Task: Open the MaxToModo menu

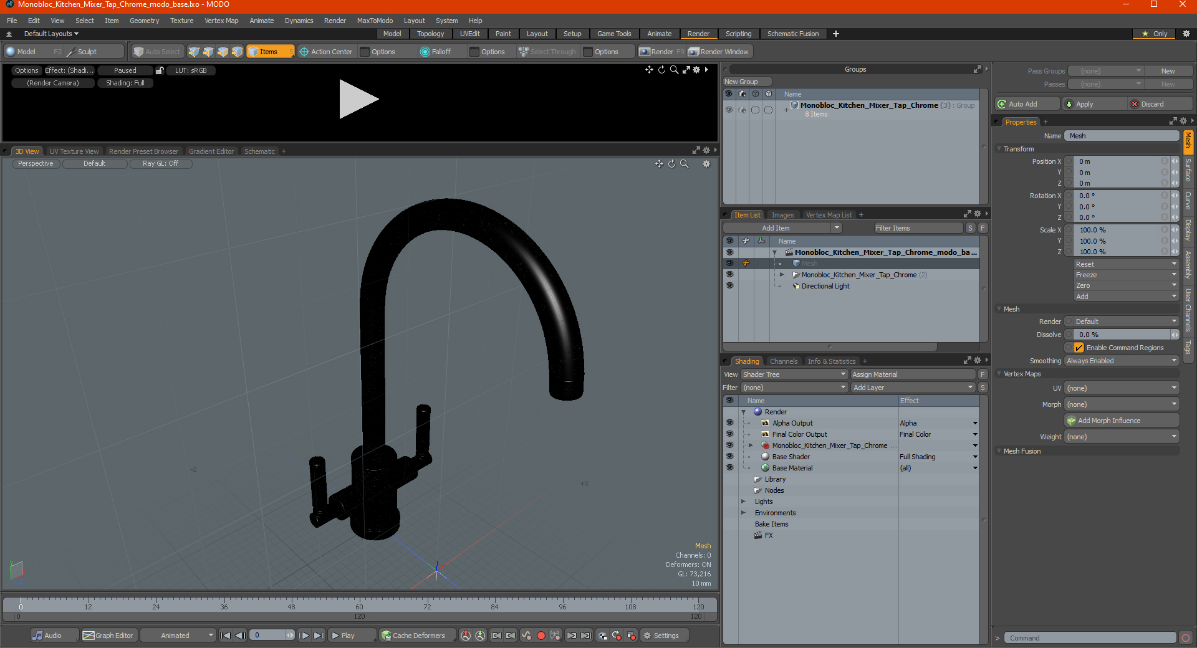Action: [x=375, y=21]
